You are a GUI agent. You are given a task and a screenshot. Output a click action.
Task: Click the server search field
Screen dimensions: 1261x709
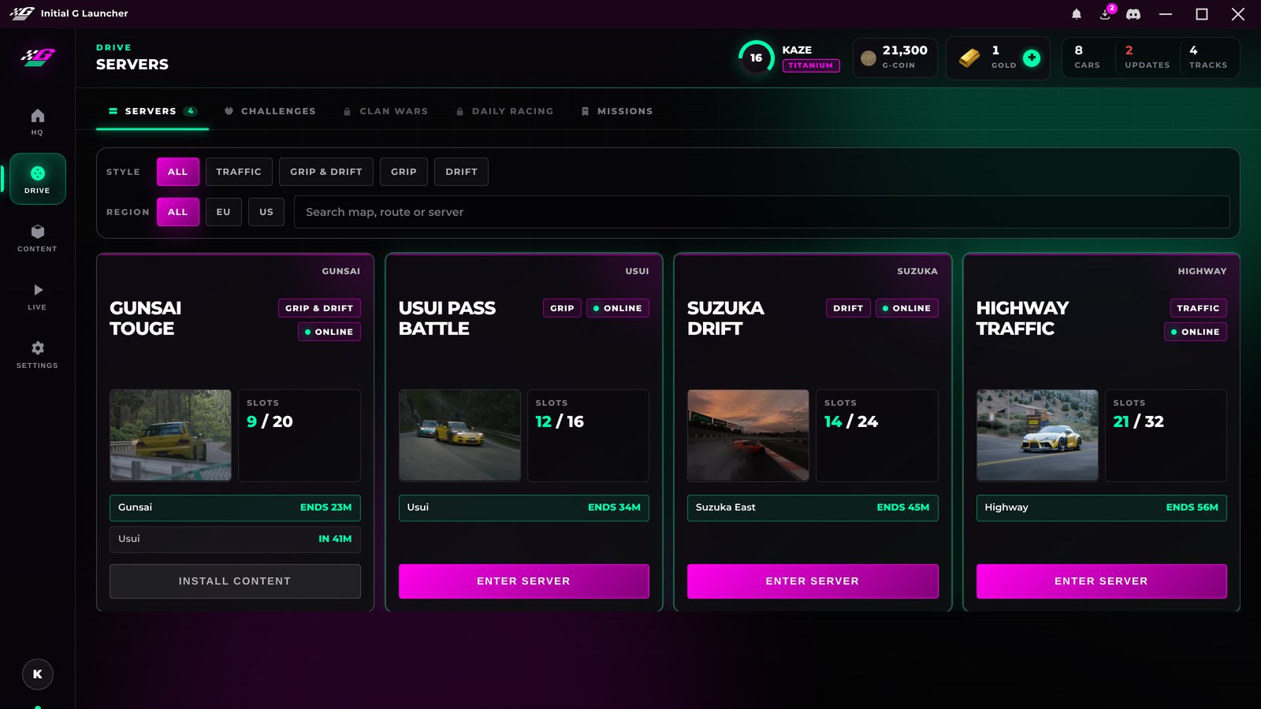[x=761, y=212]
